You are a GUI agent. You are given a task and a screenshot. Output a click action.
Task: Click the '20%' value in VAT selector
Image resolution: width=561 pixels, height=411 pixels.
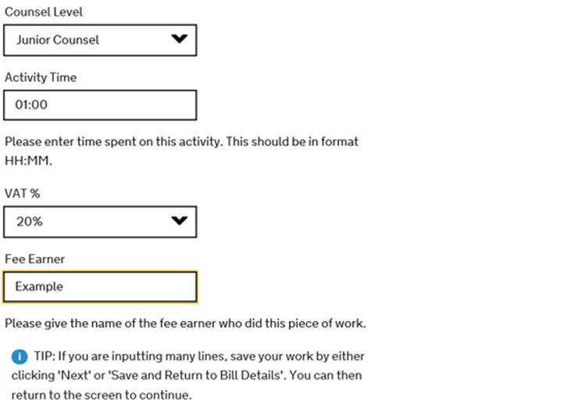[29, 222]
